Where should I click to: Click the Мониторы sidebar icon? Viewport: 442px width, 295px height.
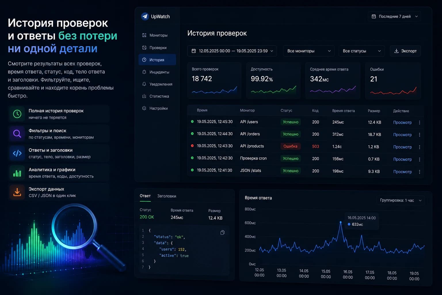click(x=144, y=35)
